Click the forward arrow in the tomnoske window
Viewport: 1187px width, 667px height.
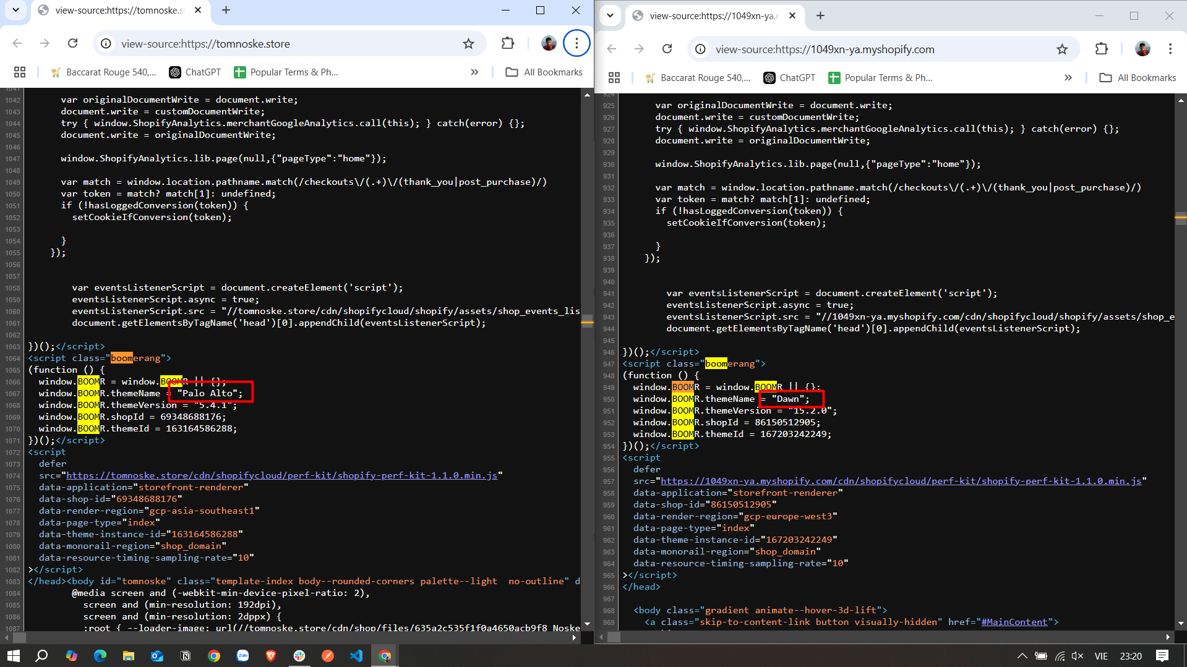(x=45, y=43)
